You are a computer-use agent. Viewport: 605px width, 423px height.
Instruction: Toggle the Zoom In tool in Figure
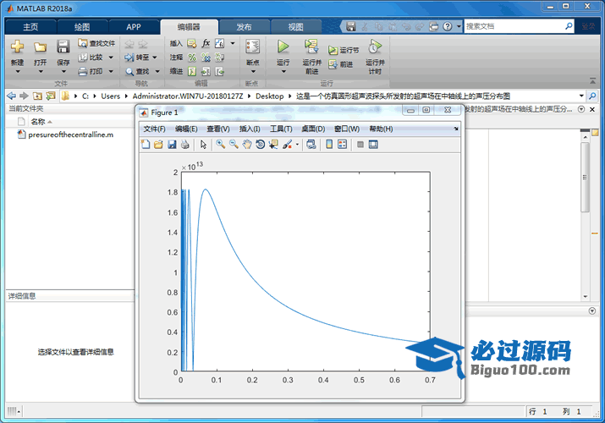(x=221, y=145)
